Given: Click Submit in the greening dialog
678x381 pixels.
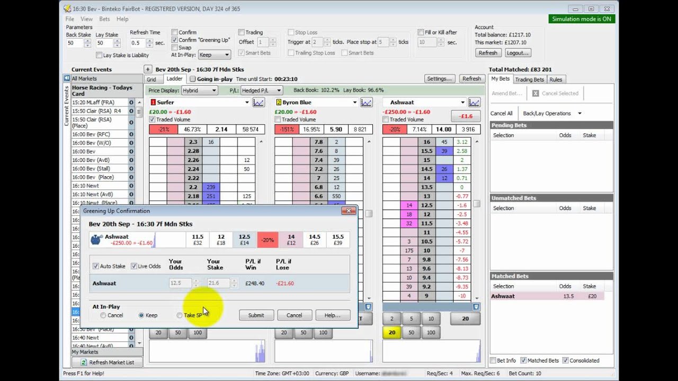Looking at the screenshot, I should (x=256, y=315).
